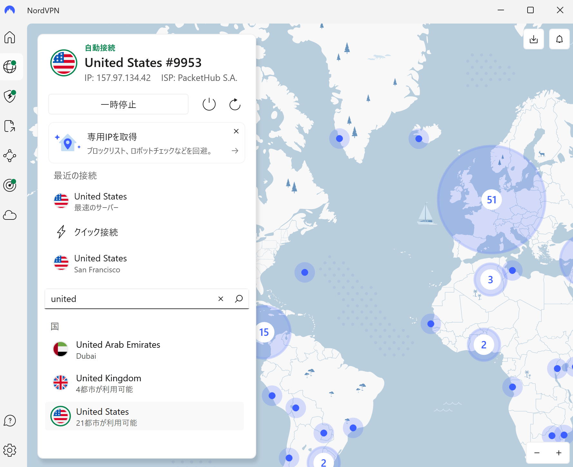Maximize the NordVPN window
The height and width of the screenshot is (467, 573).
[530, 10]
